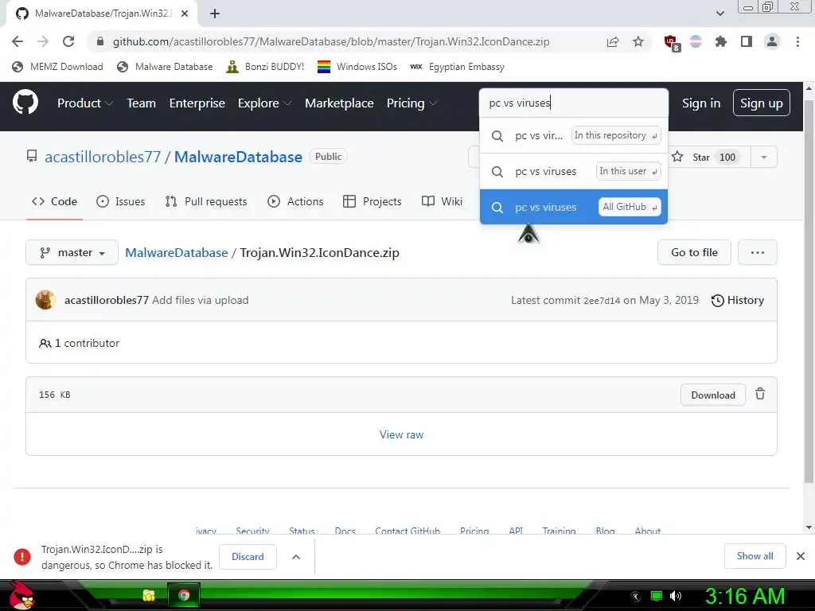
Task: Expand the Product menu
Action: click(x=84, y=103)
